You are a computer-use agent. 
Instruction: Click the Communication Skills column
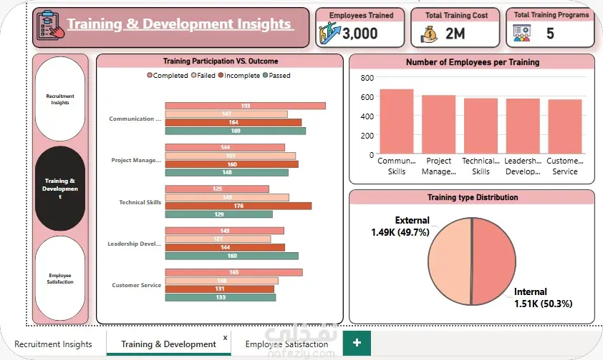coord(397,121)
